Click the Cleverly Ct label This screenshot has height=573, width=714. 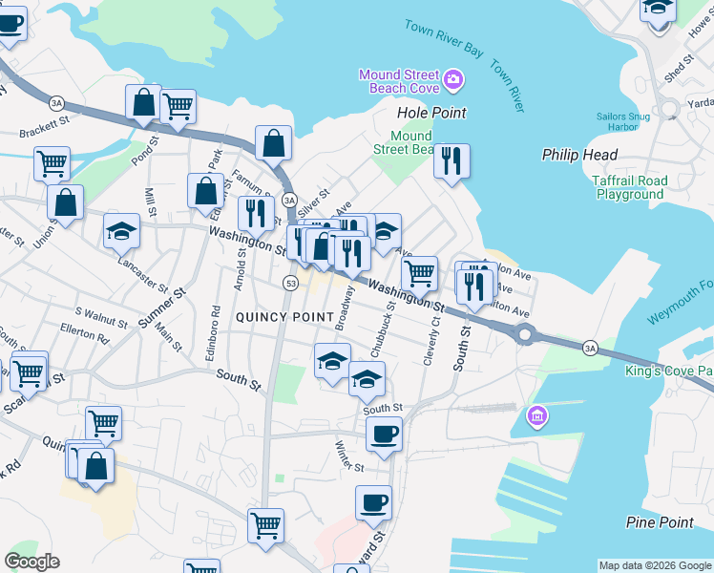coord(431,342)
